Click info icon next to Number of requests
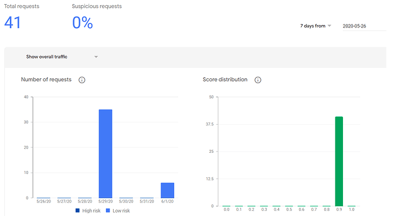 [82, 80]
